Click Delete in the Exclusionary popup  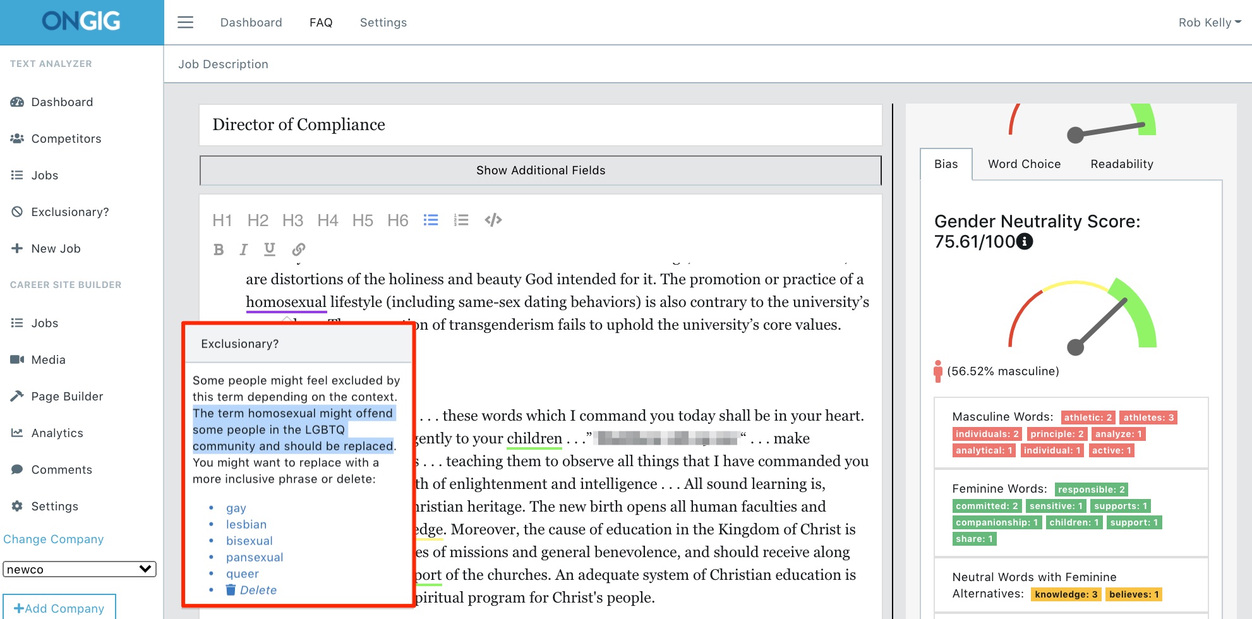(x=258, y=590)
